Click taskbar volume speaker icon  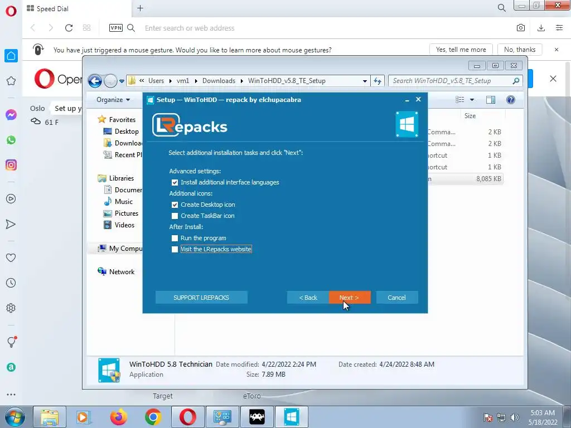coord(515,417)
